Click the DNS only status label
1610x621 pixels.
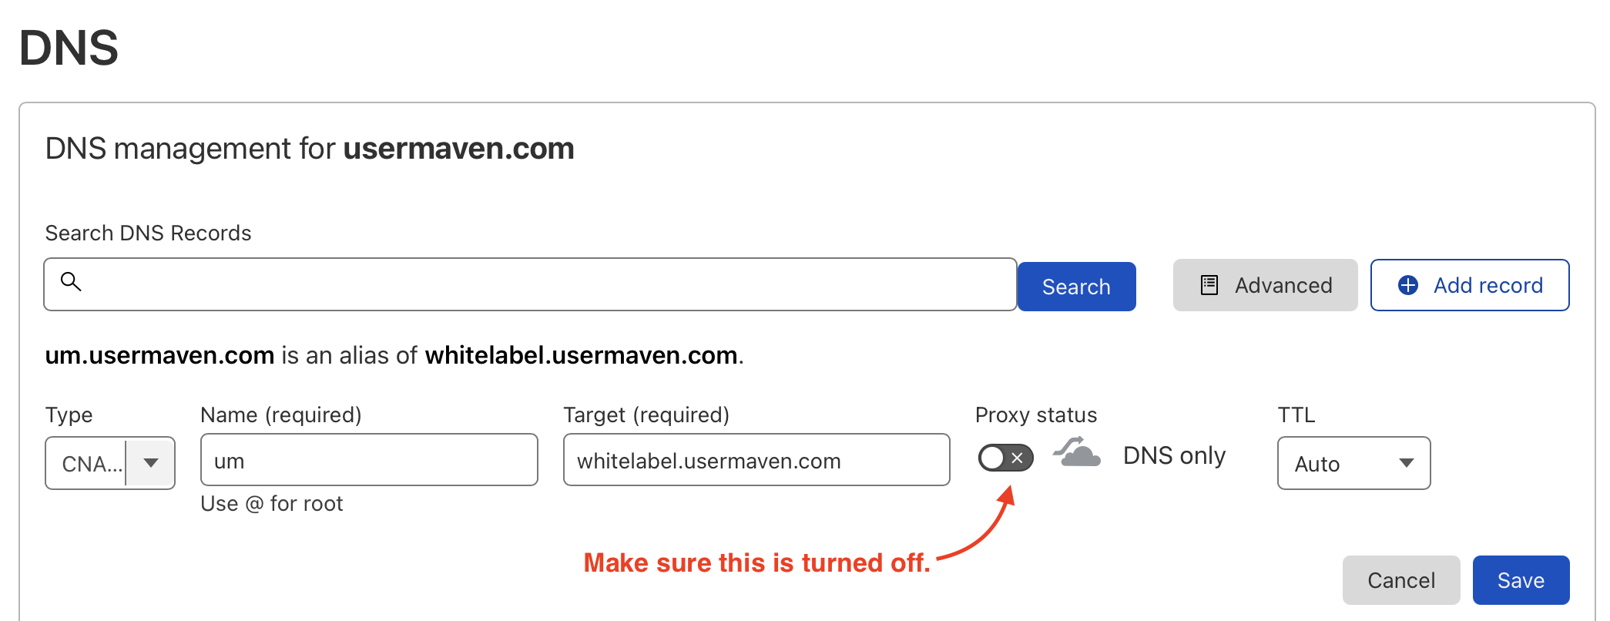(1174, 455)
